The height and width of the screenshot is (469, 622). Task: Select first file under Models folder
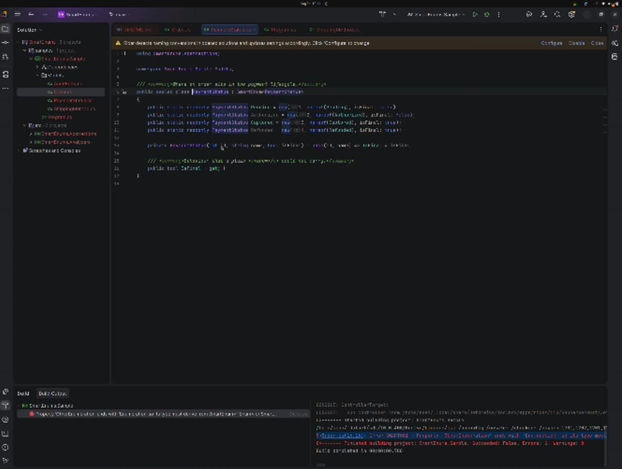(x=65, y=83)
